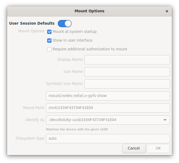Click the Display Name text field
179x163 pixels.
127,60
